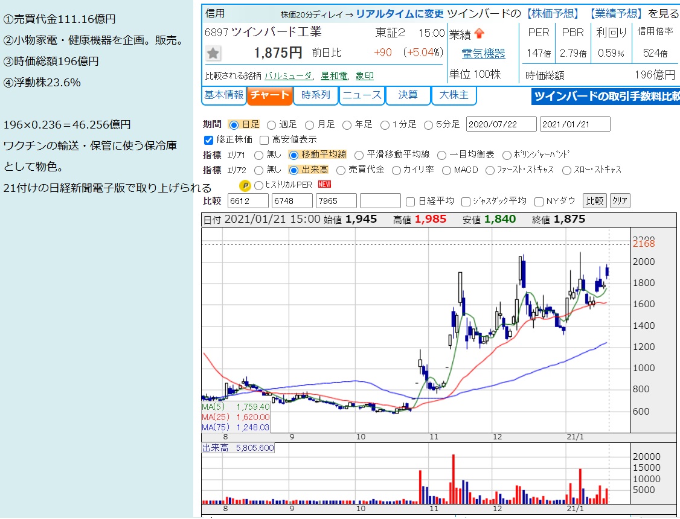Open the 【株価予想】 link
The image size is (680, 519).
click(x=552, y=14)
